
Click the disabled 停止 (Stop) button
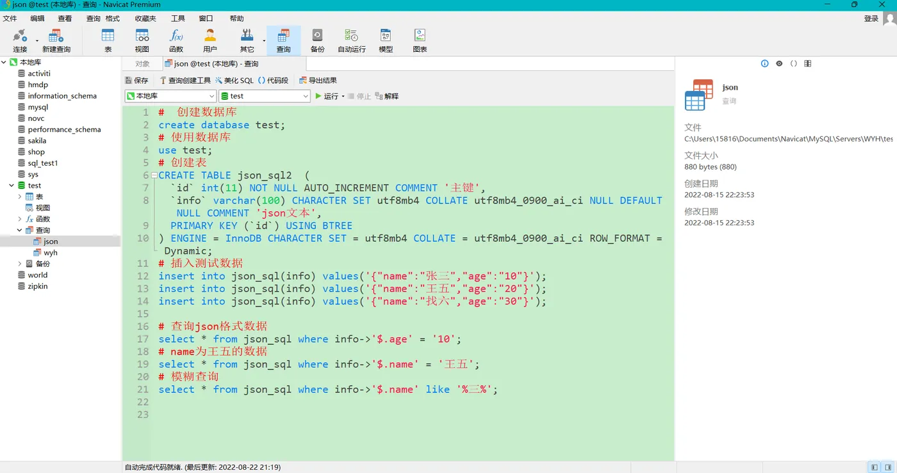(x=359, y=96)
